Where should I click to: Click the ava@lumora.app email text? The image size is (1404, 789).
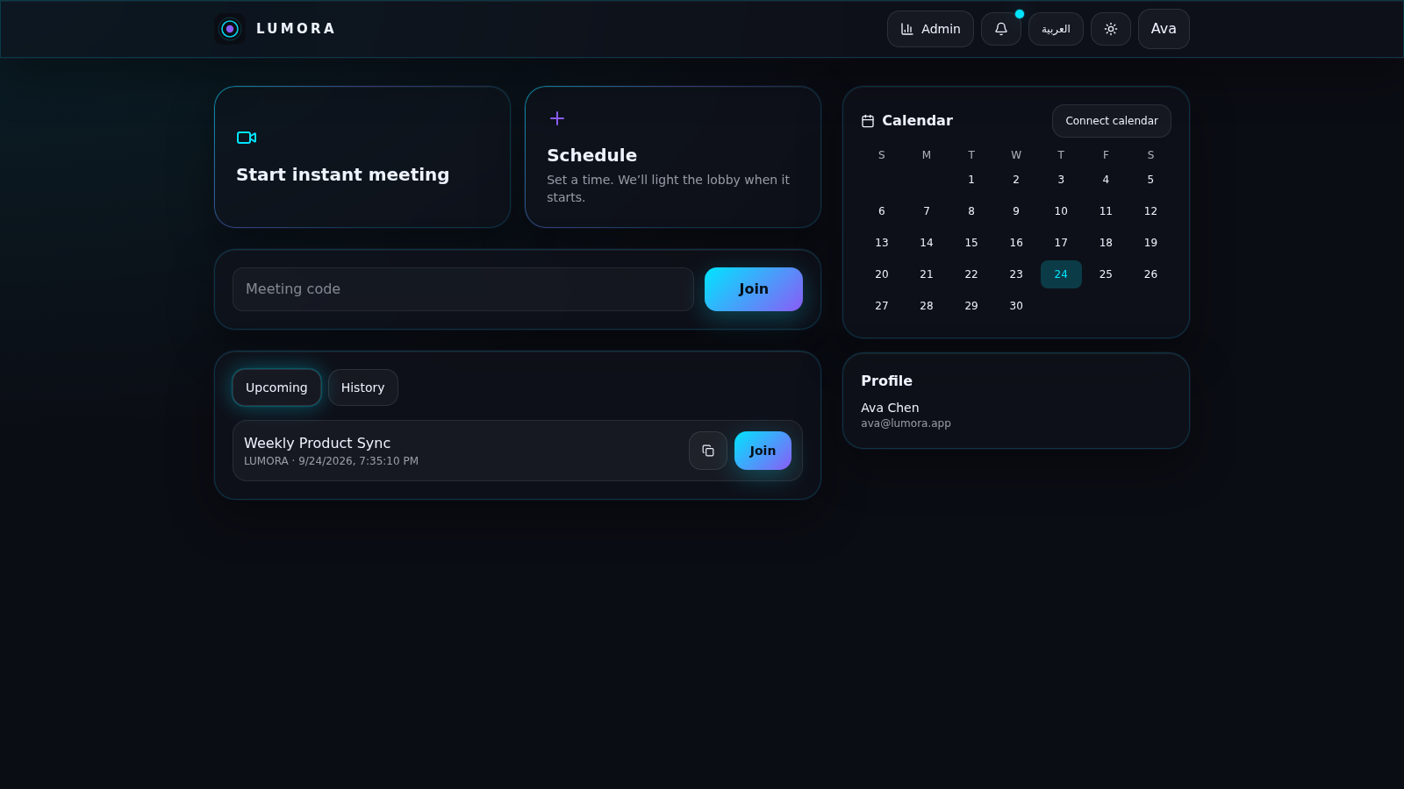pyautogui.click(x=906, y=423)
